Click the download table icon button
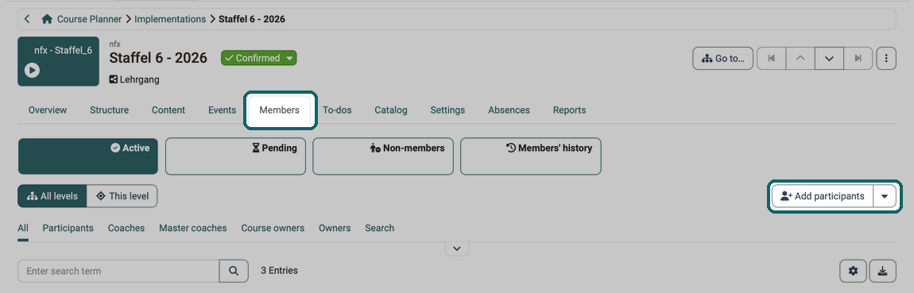914x293 pixels. [x=882, y=271]
